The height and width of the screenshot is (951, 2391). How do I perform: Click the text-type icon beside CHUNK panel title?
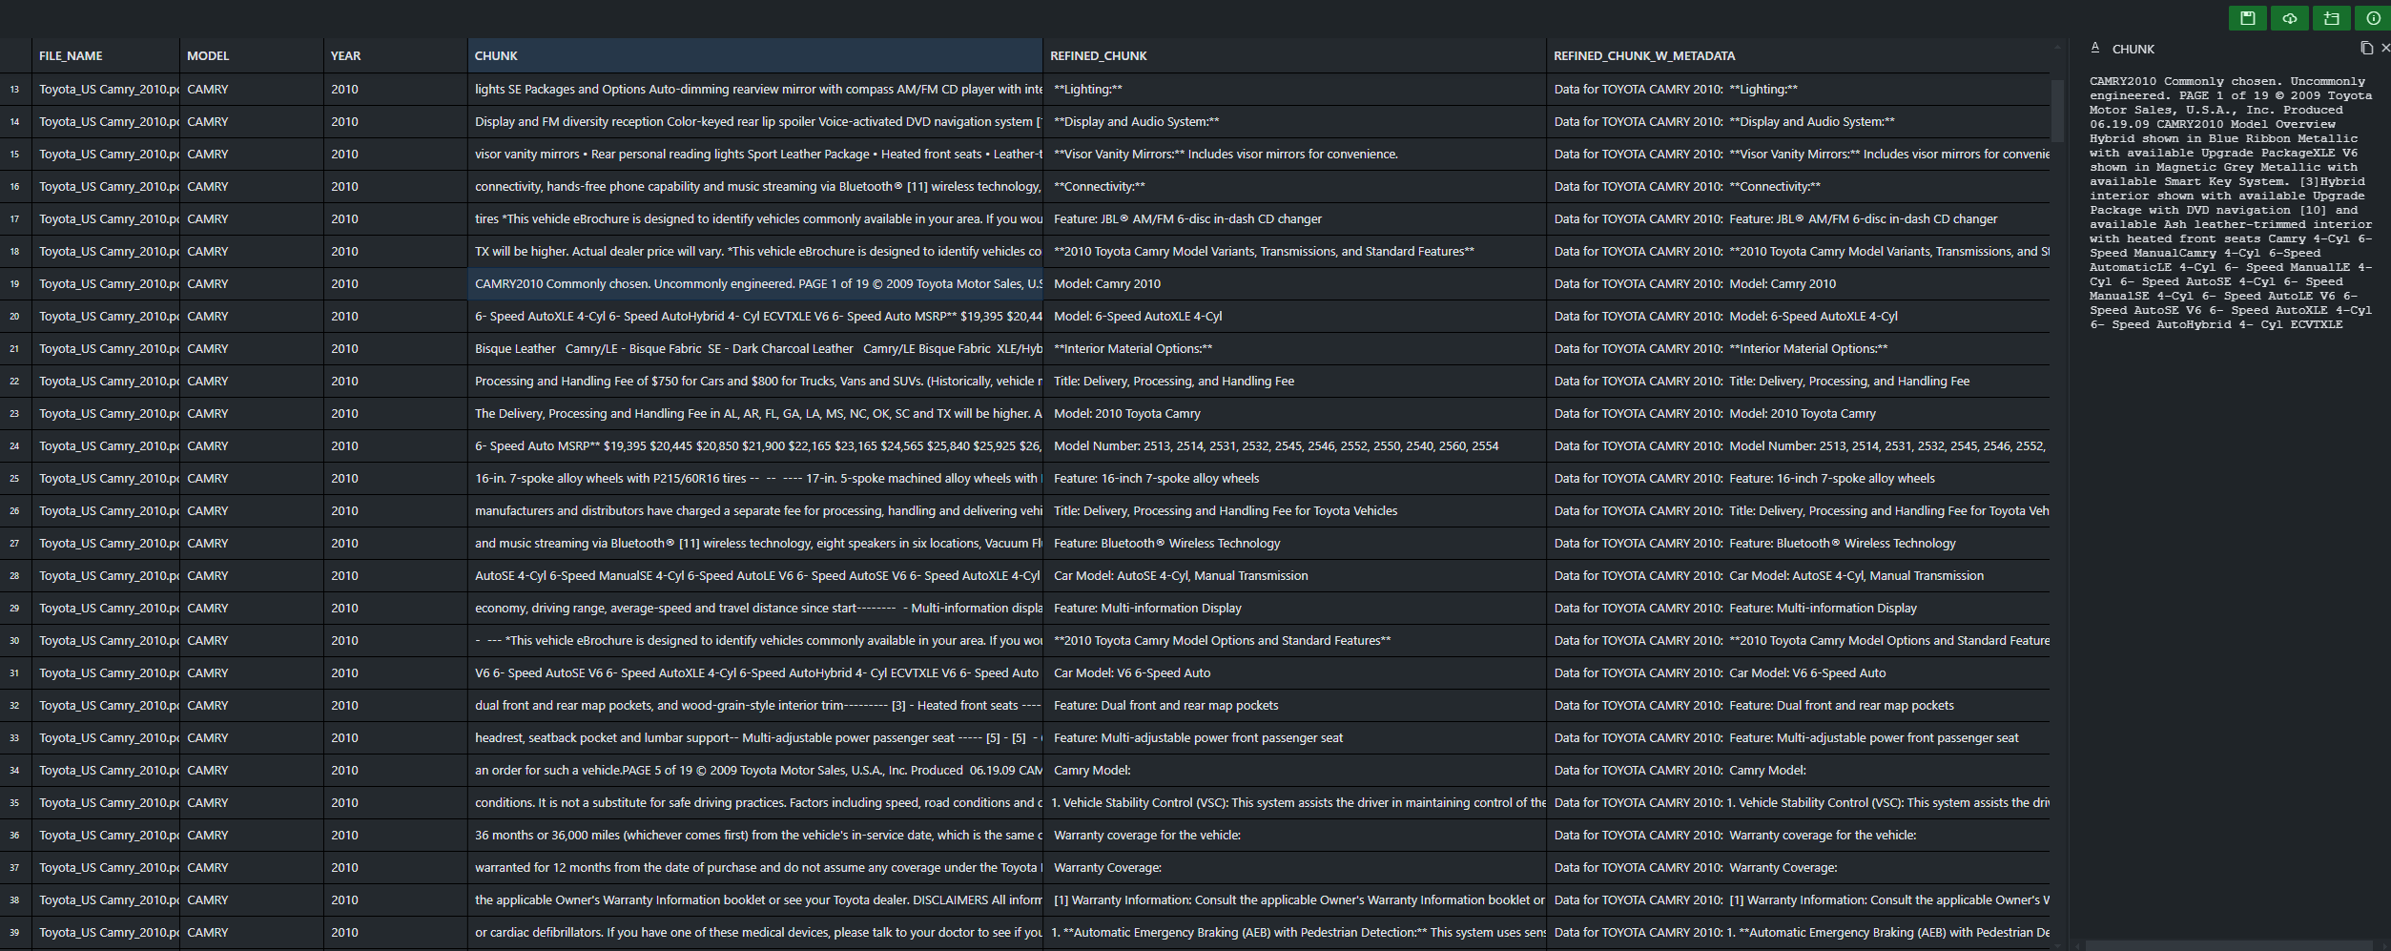(x=2095, y=48)
